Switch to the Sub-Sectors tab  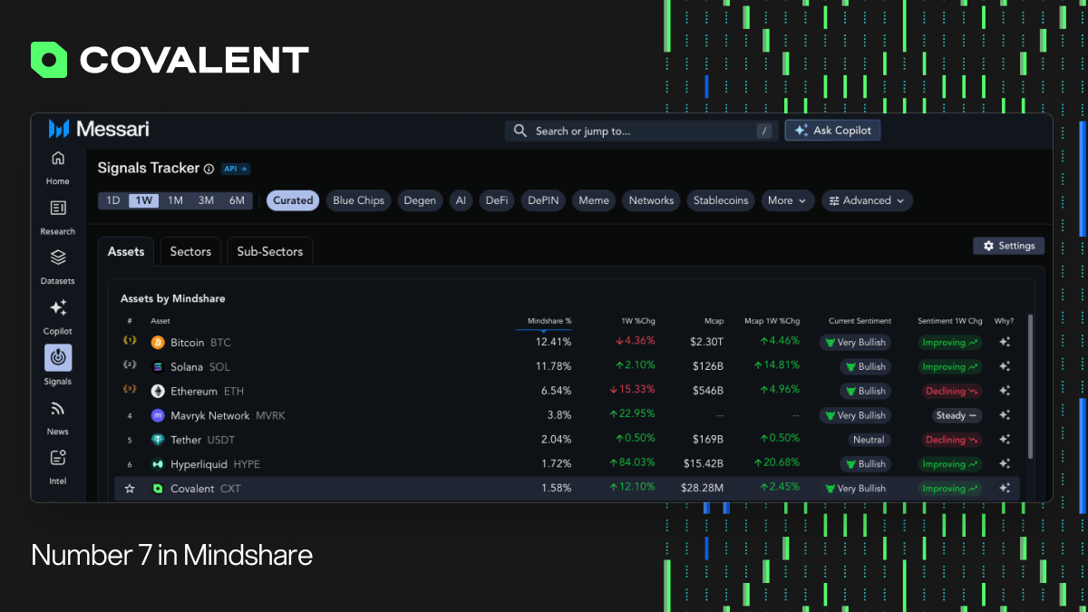tap(270, 251)
